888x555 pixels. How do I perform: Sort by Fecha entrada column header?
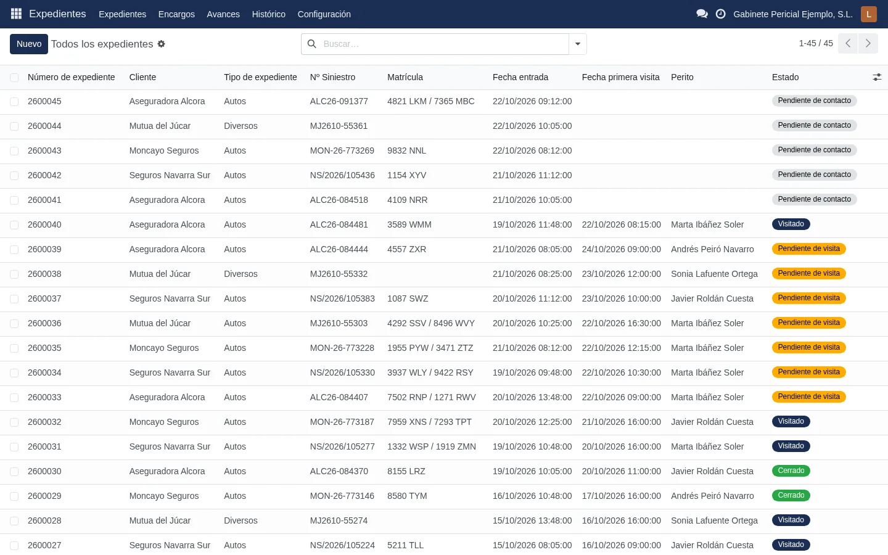520,77
